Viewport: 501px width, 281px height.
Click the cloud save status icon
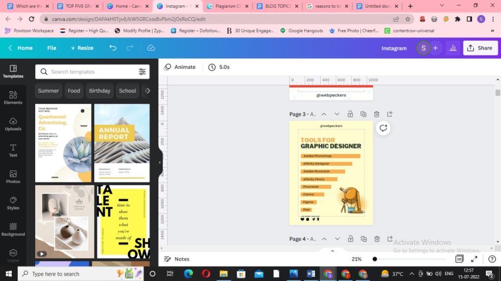click(x=151, y=48)
